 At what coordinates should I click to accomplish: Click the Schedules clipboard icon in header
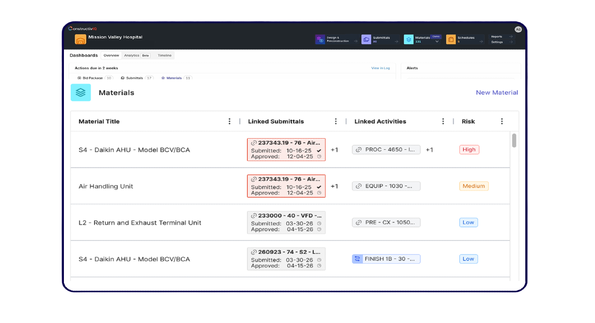[x=451, y=40]
